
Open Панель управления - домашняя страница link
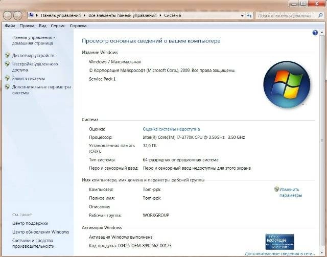[x=33, y=40]
